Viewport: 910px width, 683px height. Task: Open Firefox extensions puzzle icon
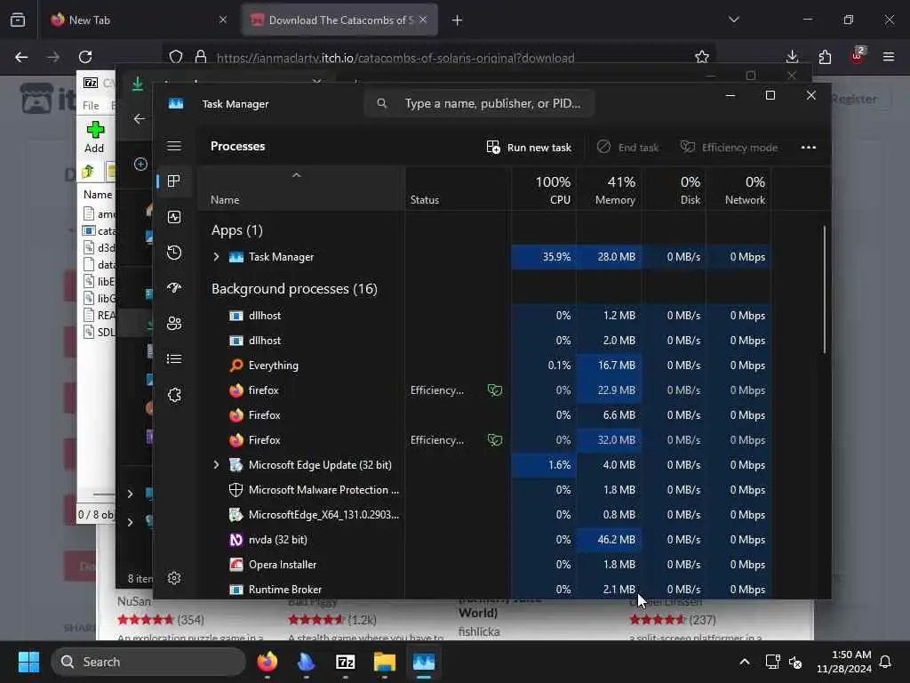click(x=825, y=57)
